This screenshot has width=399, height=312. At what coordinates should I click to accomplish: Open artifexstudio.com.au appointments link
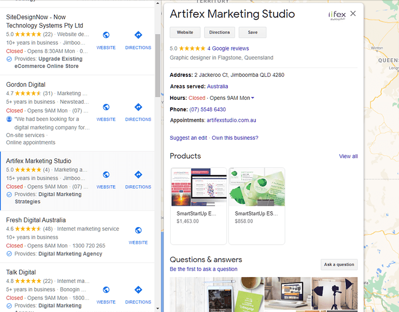tap(231, 120)
